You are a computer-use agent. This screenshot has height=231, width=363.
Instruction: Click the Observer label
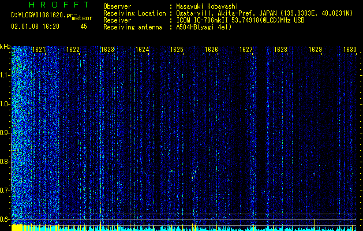[117, 6]
